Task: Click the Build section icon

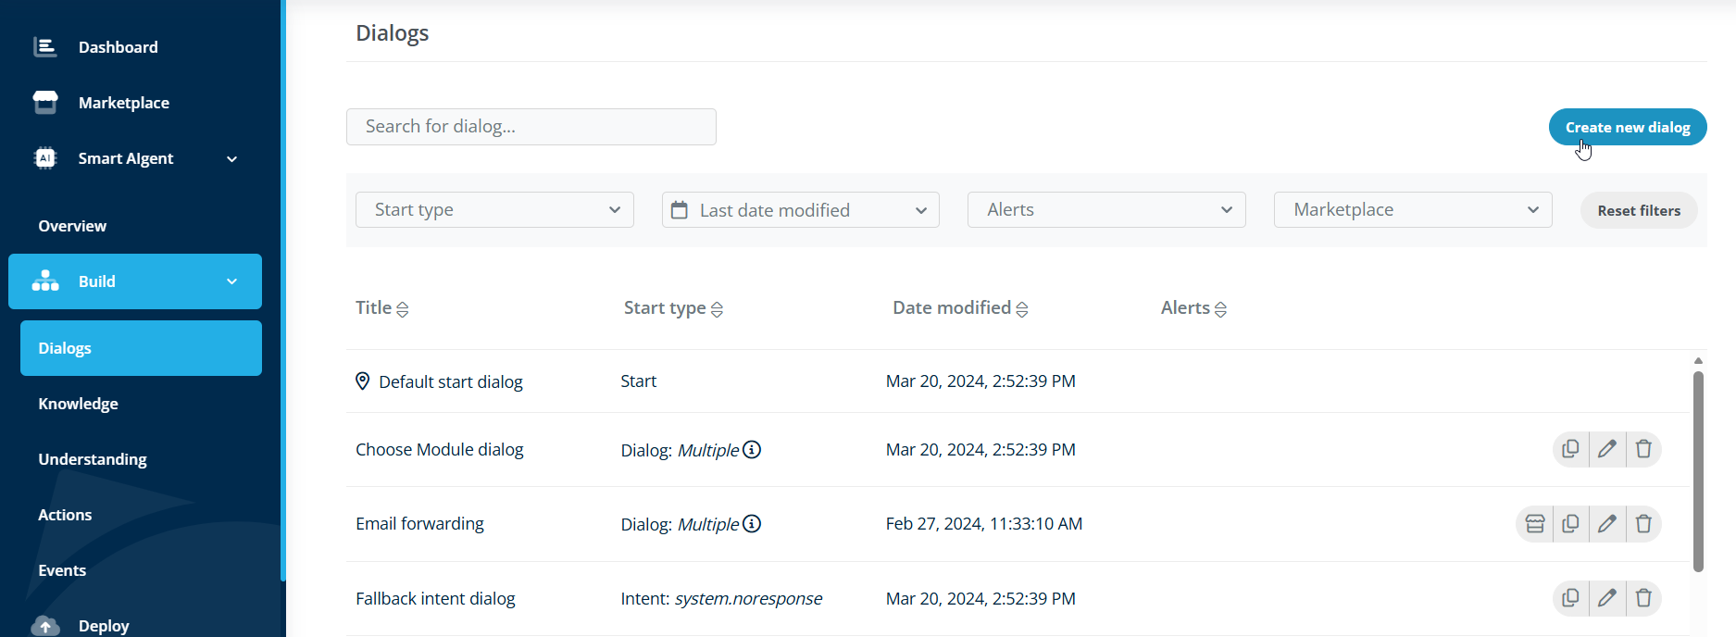Action: [45, 281]
